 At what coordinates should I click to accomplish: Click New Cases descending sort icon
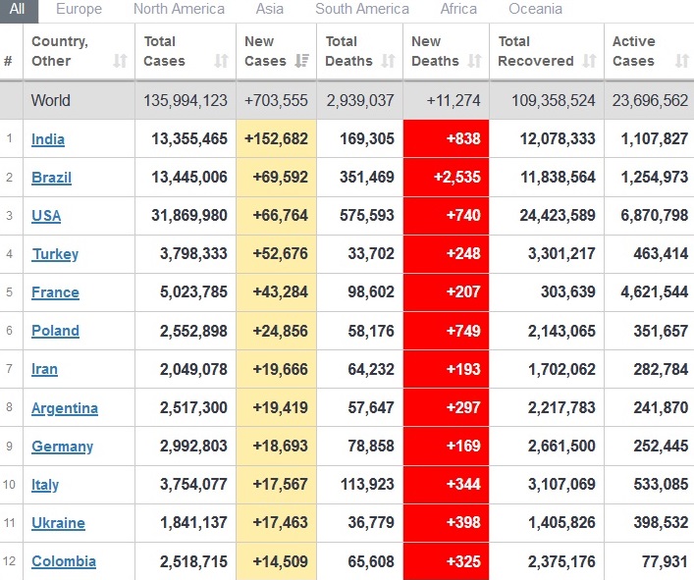pyautogui.click(x=301, y=61)
